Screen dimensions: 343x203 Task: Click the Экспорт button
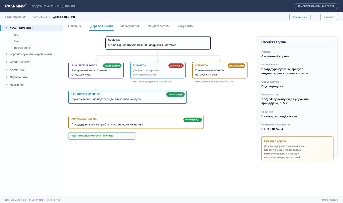(x=329, y=17)
